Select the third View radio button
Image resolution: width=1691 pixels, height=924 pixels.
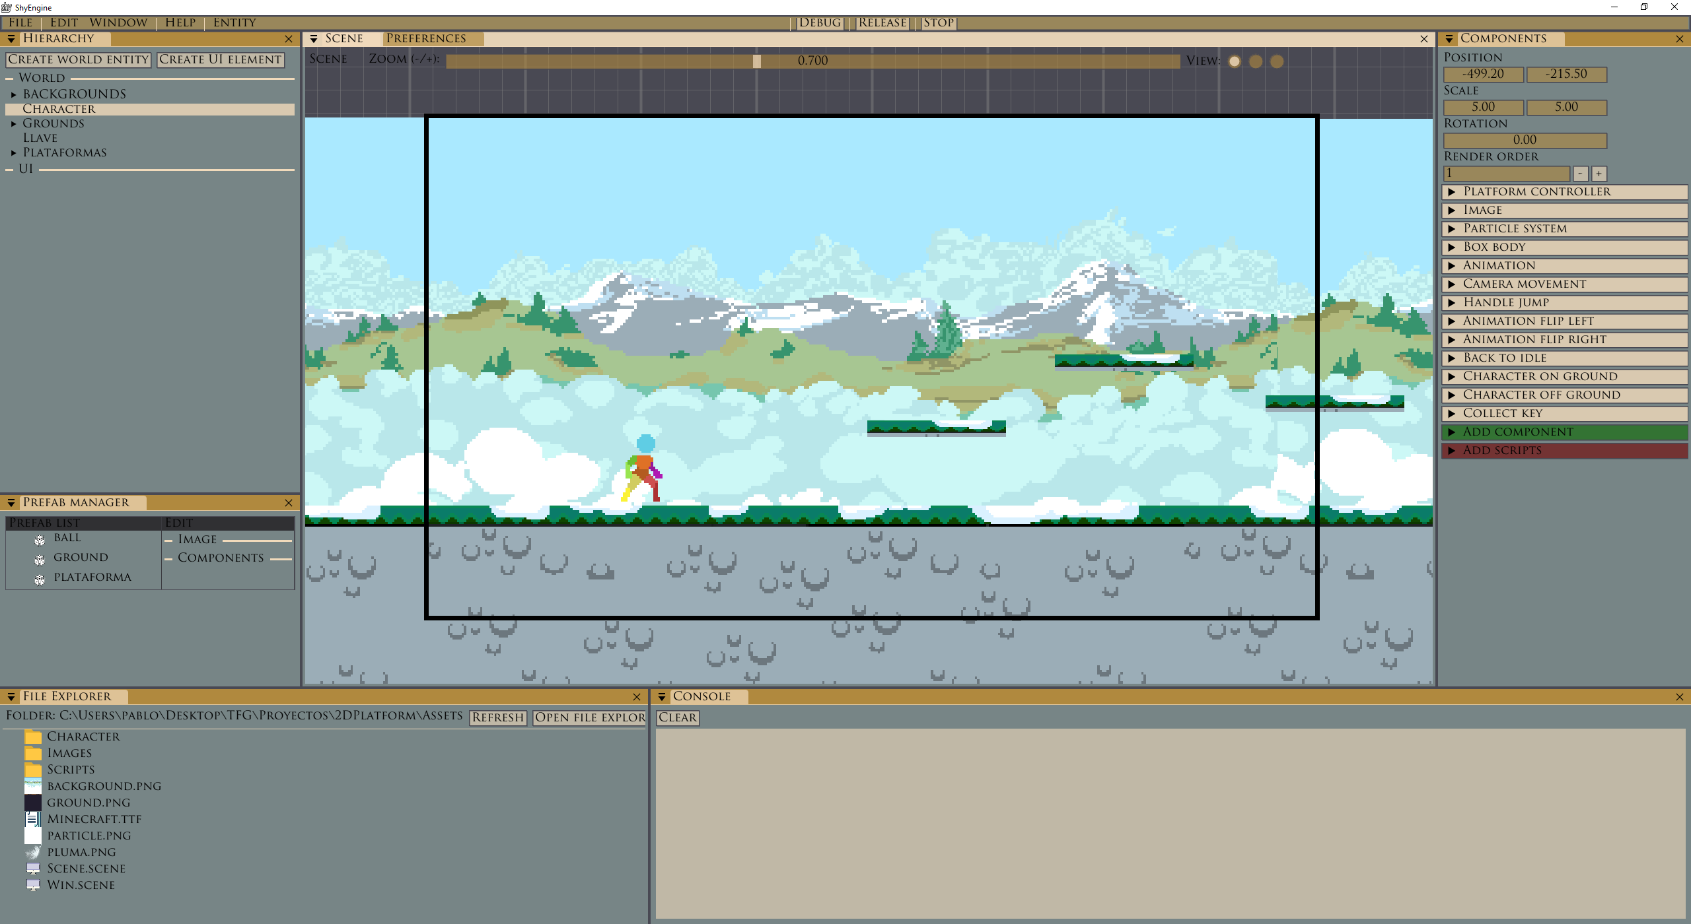(x=1277, y=61)
